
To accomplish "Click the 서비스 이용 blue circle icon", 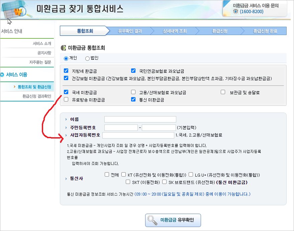I will click(3, 75).
